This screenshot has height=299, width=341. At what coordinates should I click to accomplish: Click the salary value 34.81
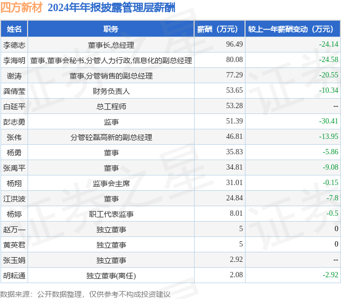click(x=234, y=167)
